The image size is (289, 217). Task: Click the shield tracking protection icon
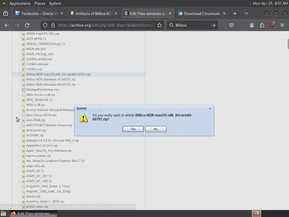pos(45,25)
